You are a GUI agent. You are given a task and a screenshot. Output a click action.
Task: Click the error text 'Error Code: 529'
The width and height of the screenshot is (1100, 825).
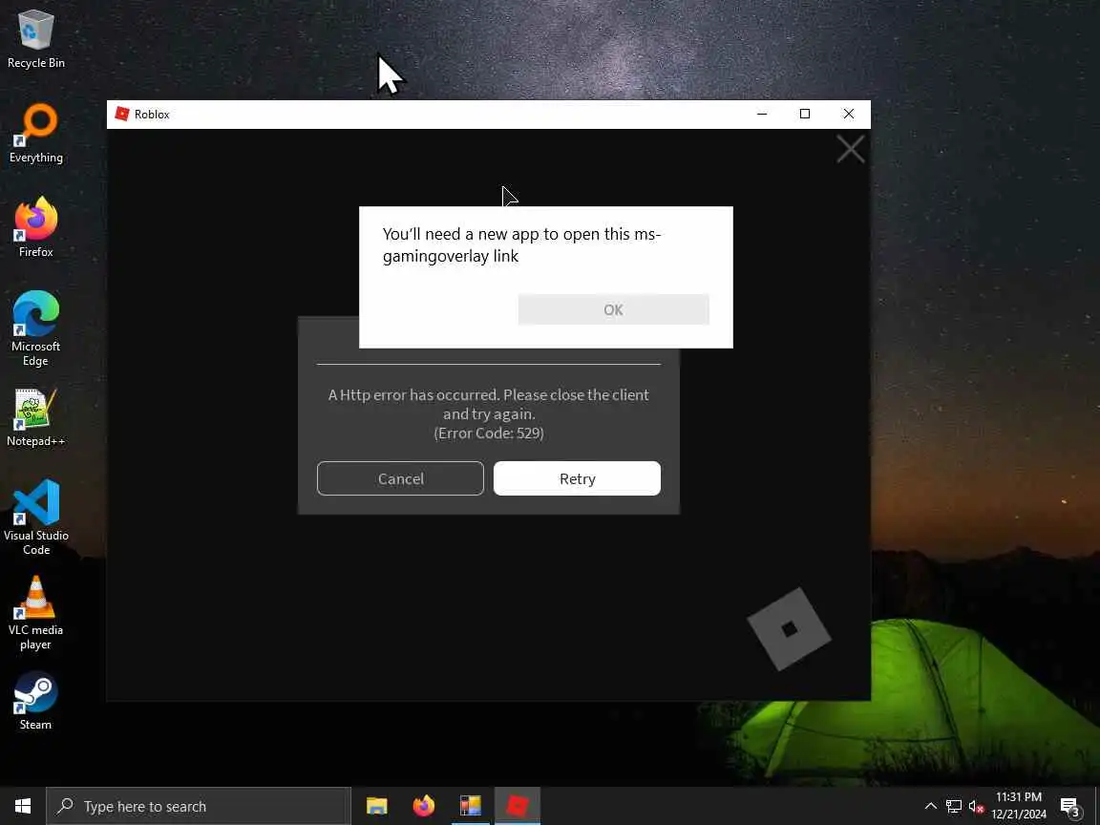pos(489,433)
